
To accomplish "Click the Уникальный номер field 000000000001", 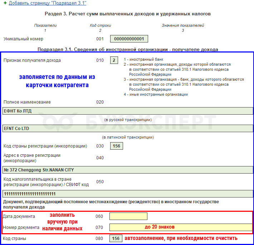I will tap(129, 39).
